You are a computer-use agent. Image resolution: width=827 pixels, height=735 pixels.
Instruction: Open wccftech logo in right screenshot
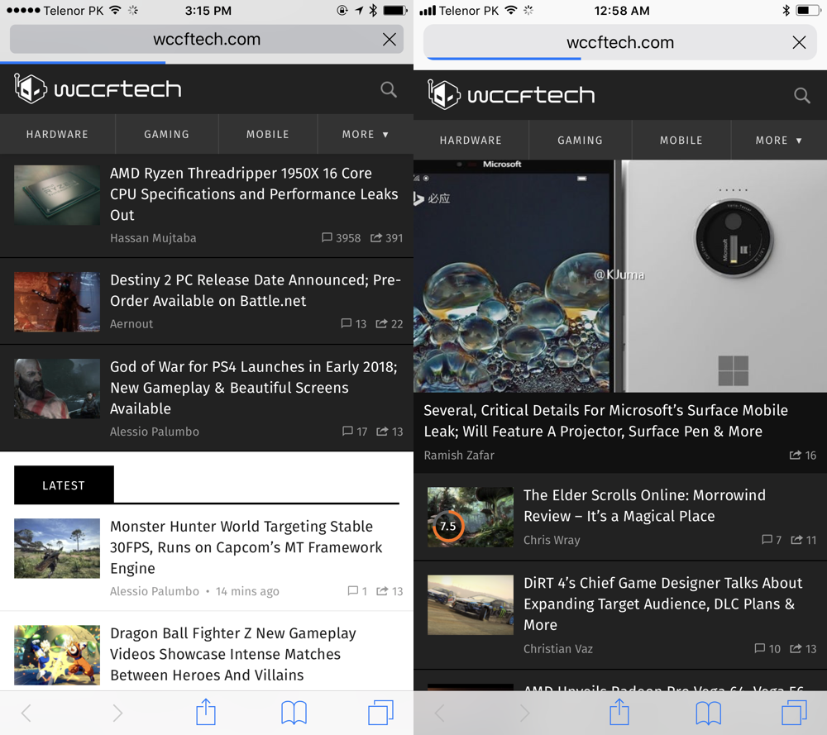[x=511, y=95]
